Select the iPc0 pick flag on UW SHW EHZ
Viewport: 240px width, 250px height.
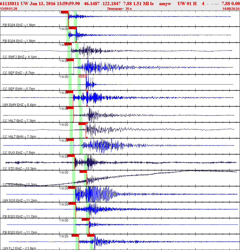[69, 92]
